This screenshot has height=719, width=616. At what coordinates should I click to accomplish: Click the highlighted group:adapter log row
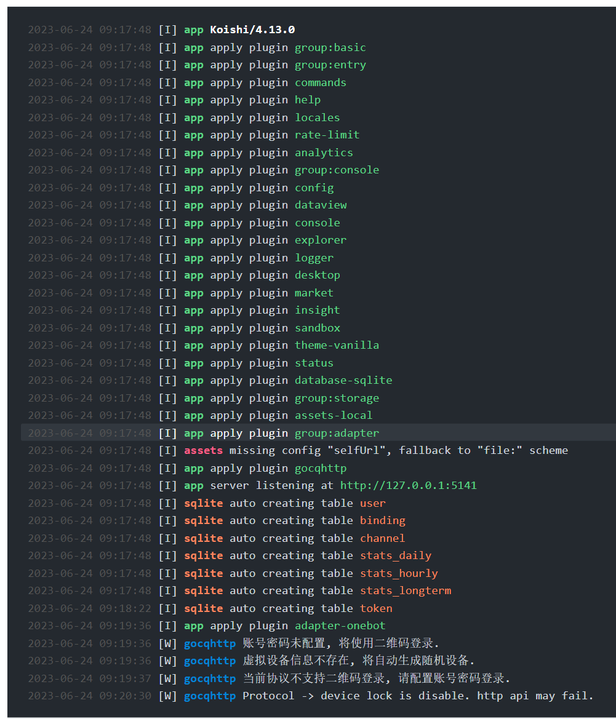318,433
